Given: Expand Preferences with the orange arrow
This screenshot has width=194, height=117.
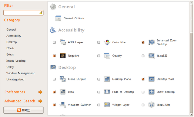Looking at the screenshot, I should pos(40,92).
